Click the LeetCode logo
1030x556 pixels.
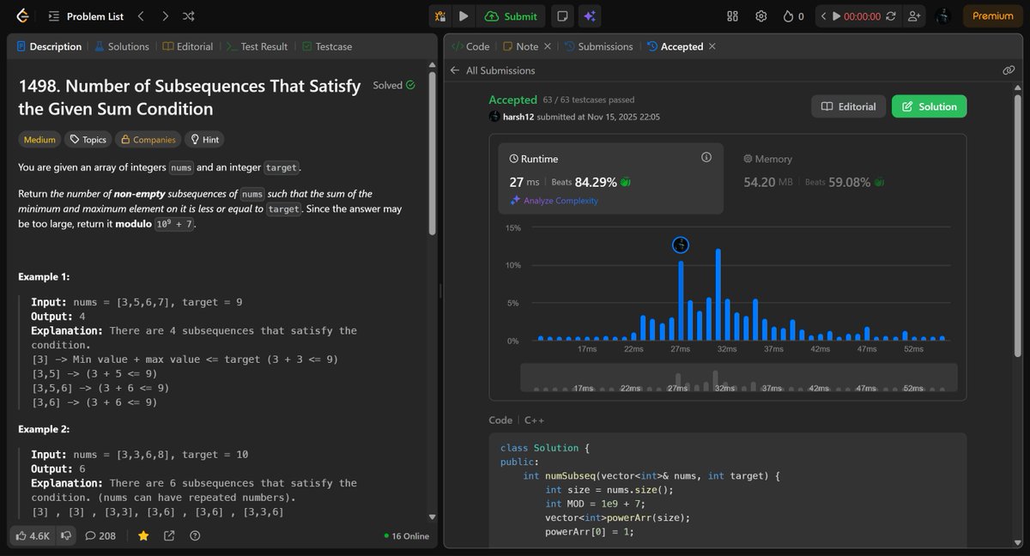(x=21, y=15)
